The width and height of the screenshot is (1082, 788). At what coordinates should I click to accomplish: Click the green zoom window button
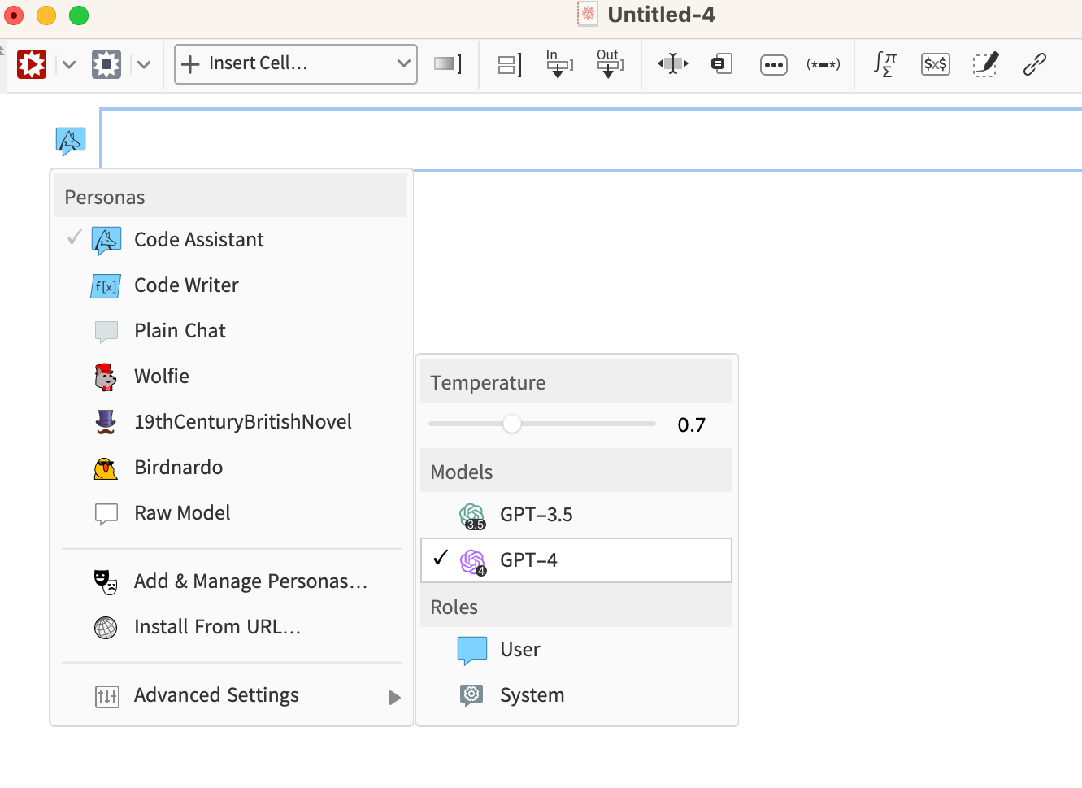[x=79, y=15]
